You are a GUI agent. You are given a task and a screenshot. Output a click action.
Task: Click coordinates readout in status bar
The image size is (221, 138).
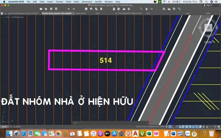coord(150,127)
